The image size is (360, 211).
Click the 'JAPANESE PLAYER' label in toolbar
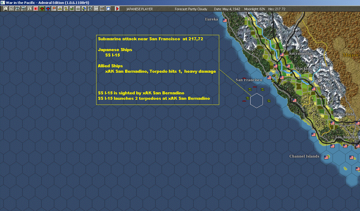tap(140, 9)
